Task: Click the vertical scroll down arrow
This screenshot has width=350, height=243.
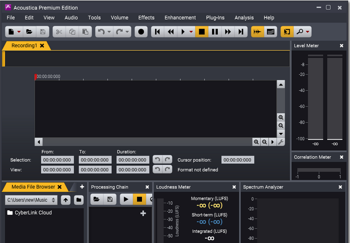Action: [x=281, y=134]
